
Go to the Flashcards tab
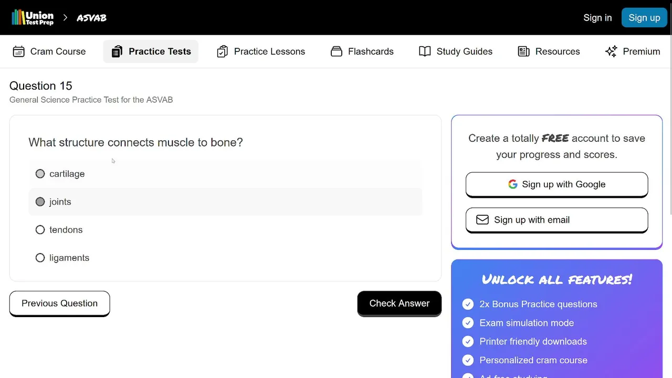tap(362, 51)
